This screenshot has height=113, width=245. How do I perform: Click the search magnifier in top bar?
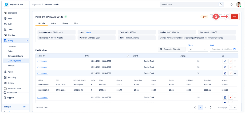pyautogui.click(x=220, y=5)
